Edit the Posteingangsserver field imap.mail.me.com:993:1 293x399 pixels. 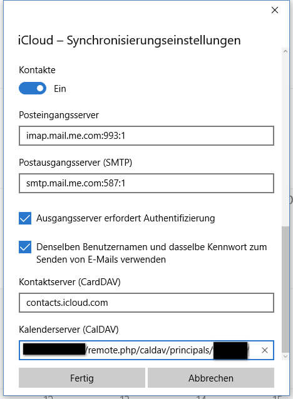[x=146, y=136]
